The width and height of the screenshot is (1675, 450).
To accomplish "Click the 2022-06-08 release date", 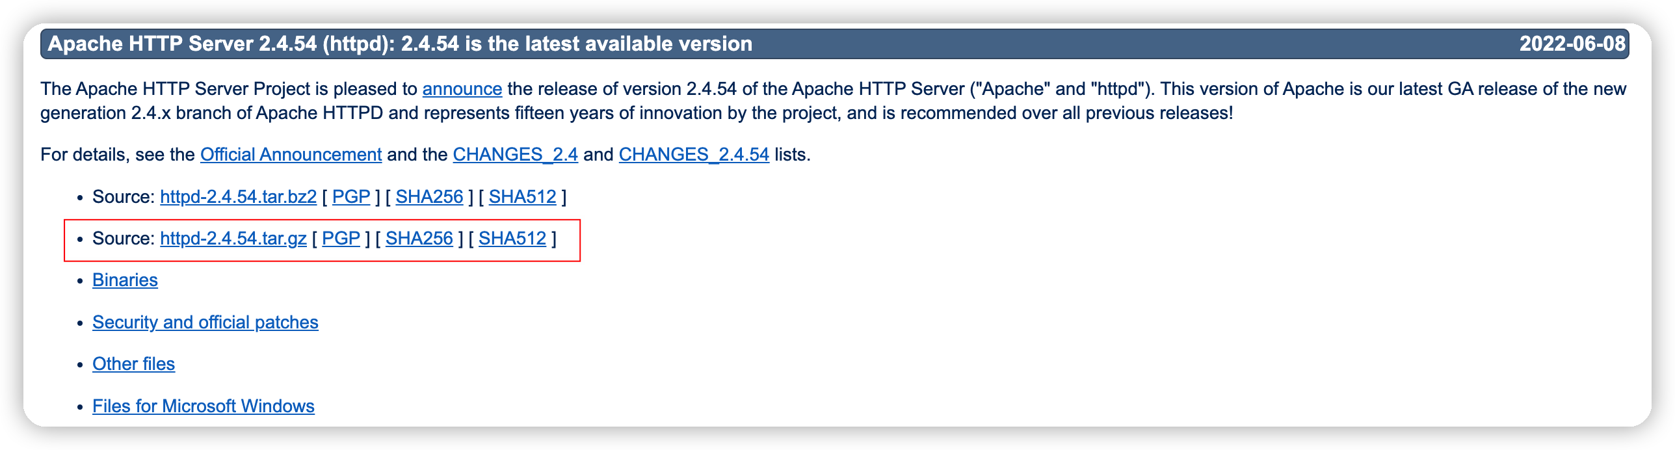I will click(1572, 44).
